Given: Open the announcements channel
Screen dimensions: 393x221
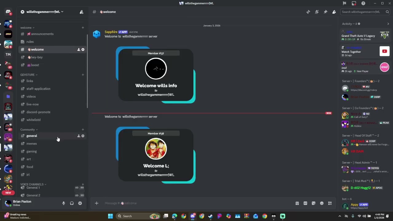Looking at the screenshot, I should tap(53, 34).
